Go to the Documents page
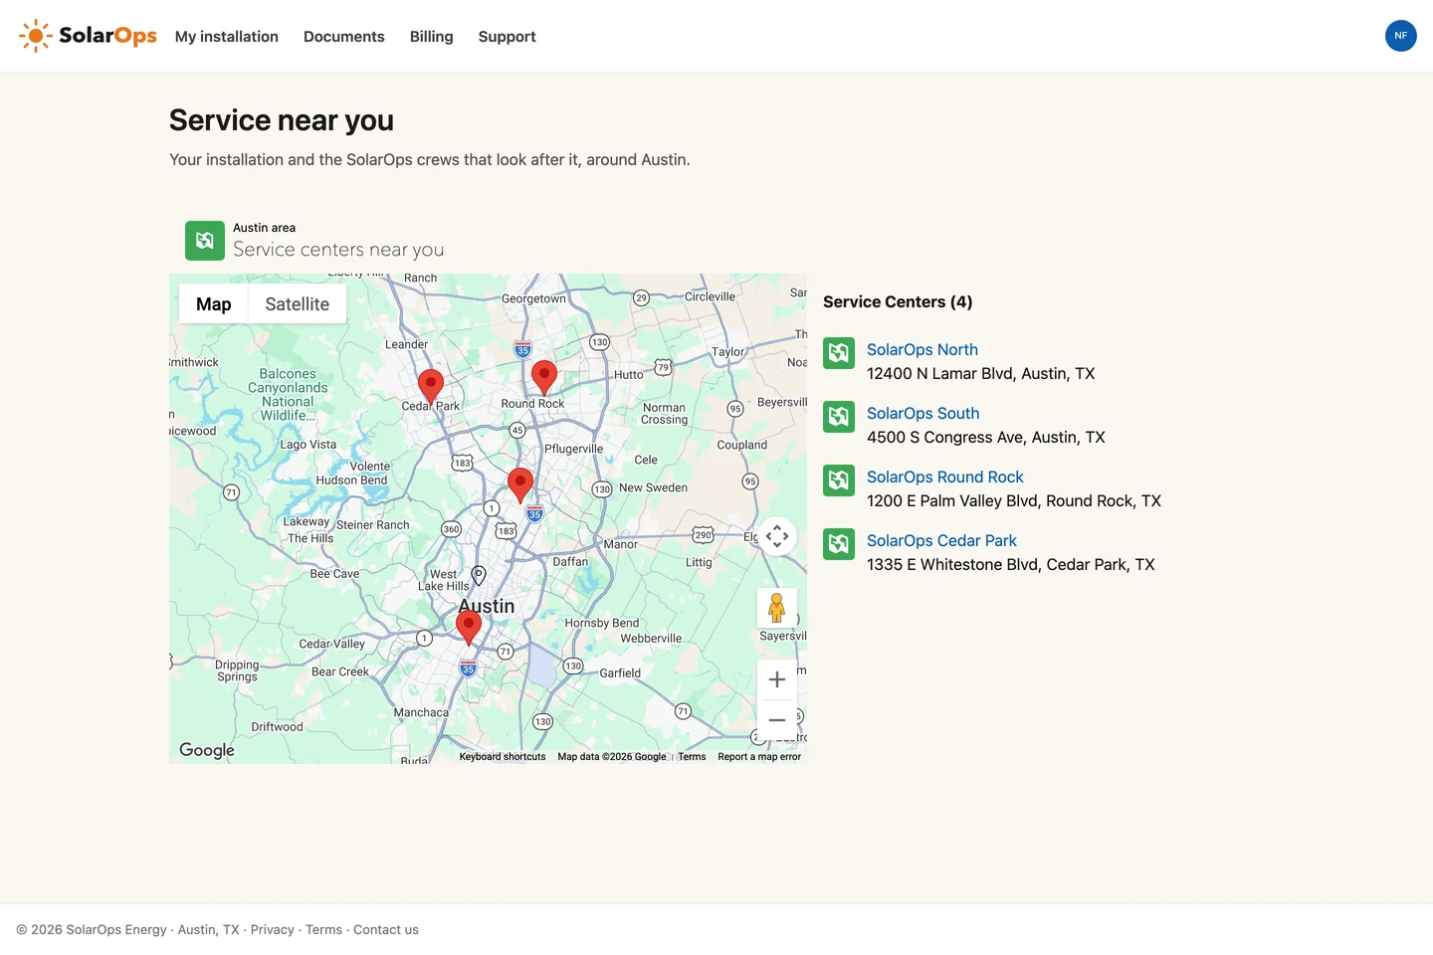This screenshot has height=955, width=1433. pos(344,37)
